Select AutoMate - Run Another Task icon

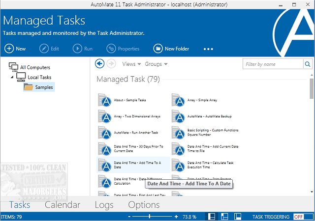pyautogui.click(x=104, y=133)
